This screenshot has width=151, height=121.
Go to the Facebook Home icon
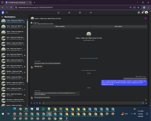tap(58, 12)
